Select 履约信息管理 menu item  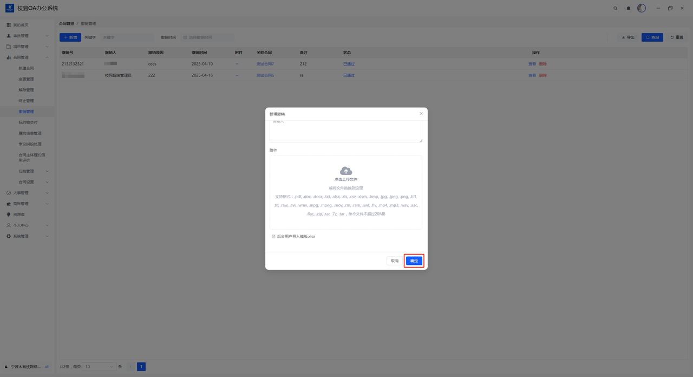(30, 133)
